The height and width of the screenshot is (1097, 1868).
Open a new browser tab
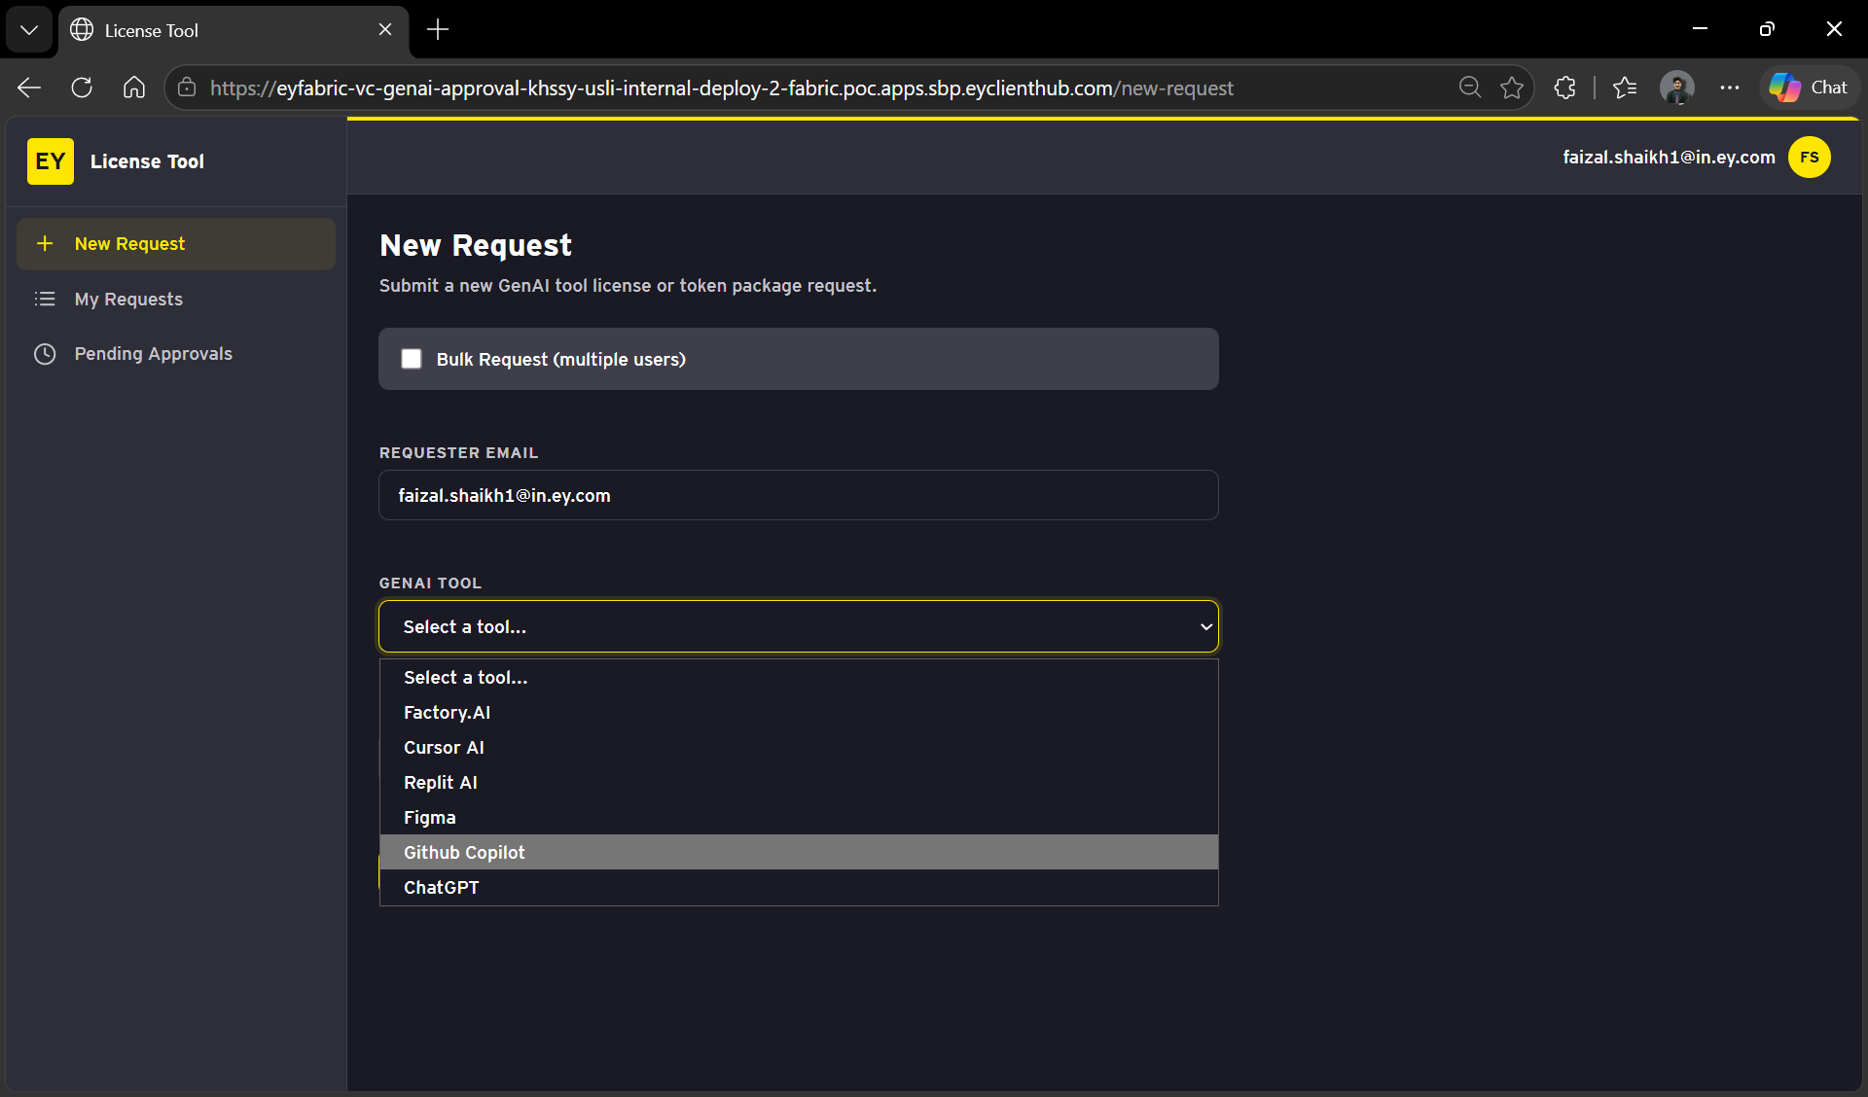[438, 30]
